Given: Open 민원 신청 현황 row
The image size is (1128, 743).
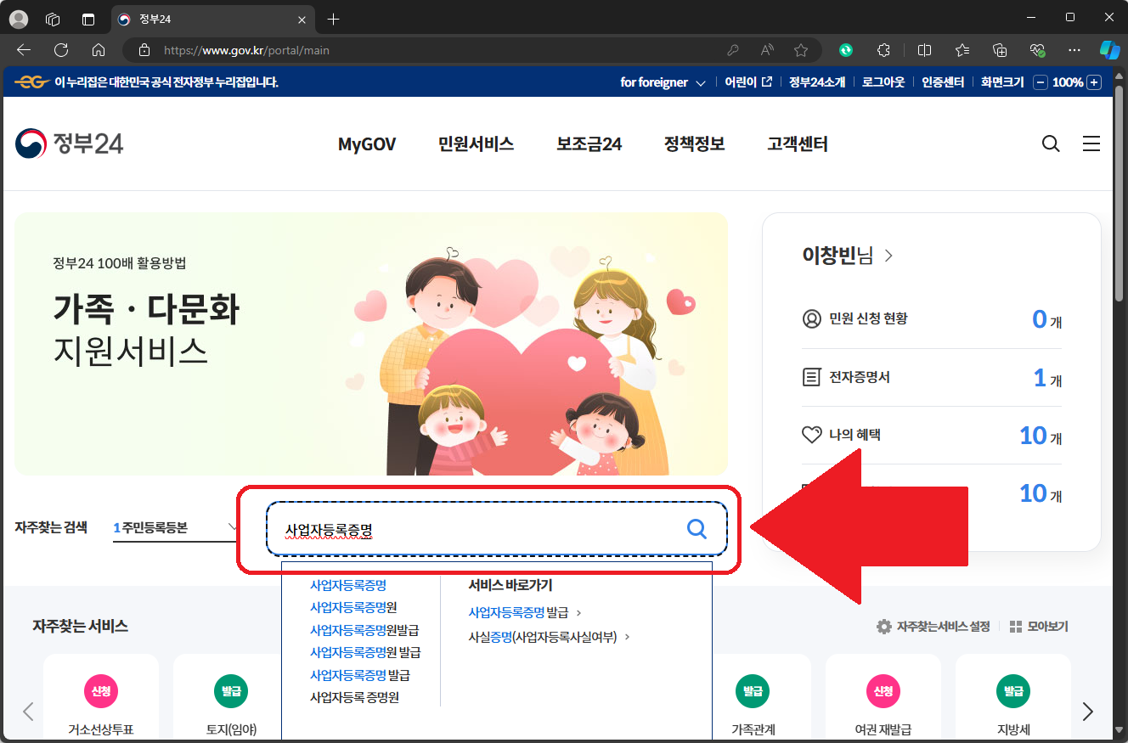Looking at the screenshot, I should coord(932,319).
